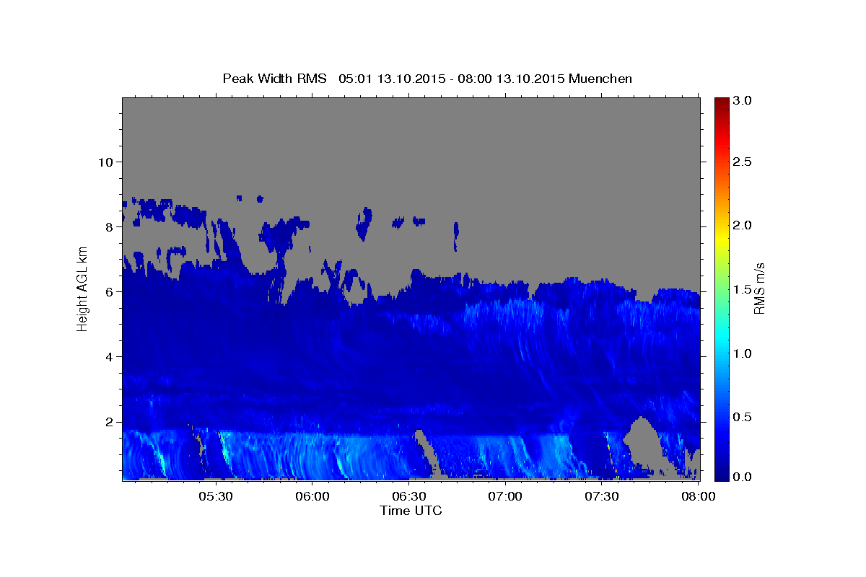The image size is (866, 577).
Task: Click the colorbar value 2.5
Action: (743, 162)
